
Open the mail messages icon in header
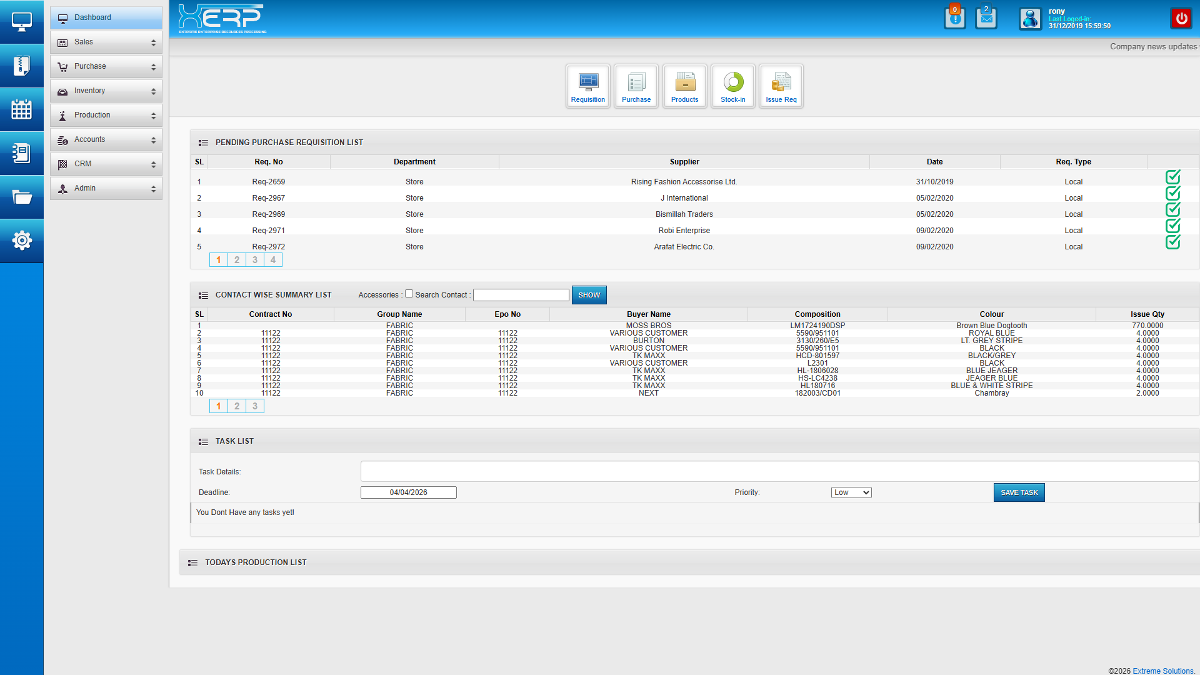coord(986,18)
